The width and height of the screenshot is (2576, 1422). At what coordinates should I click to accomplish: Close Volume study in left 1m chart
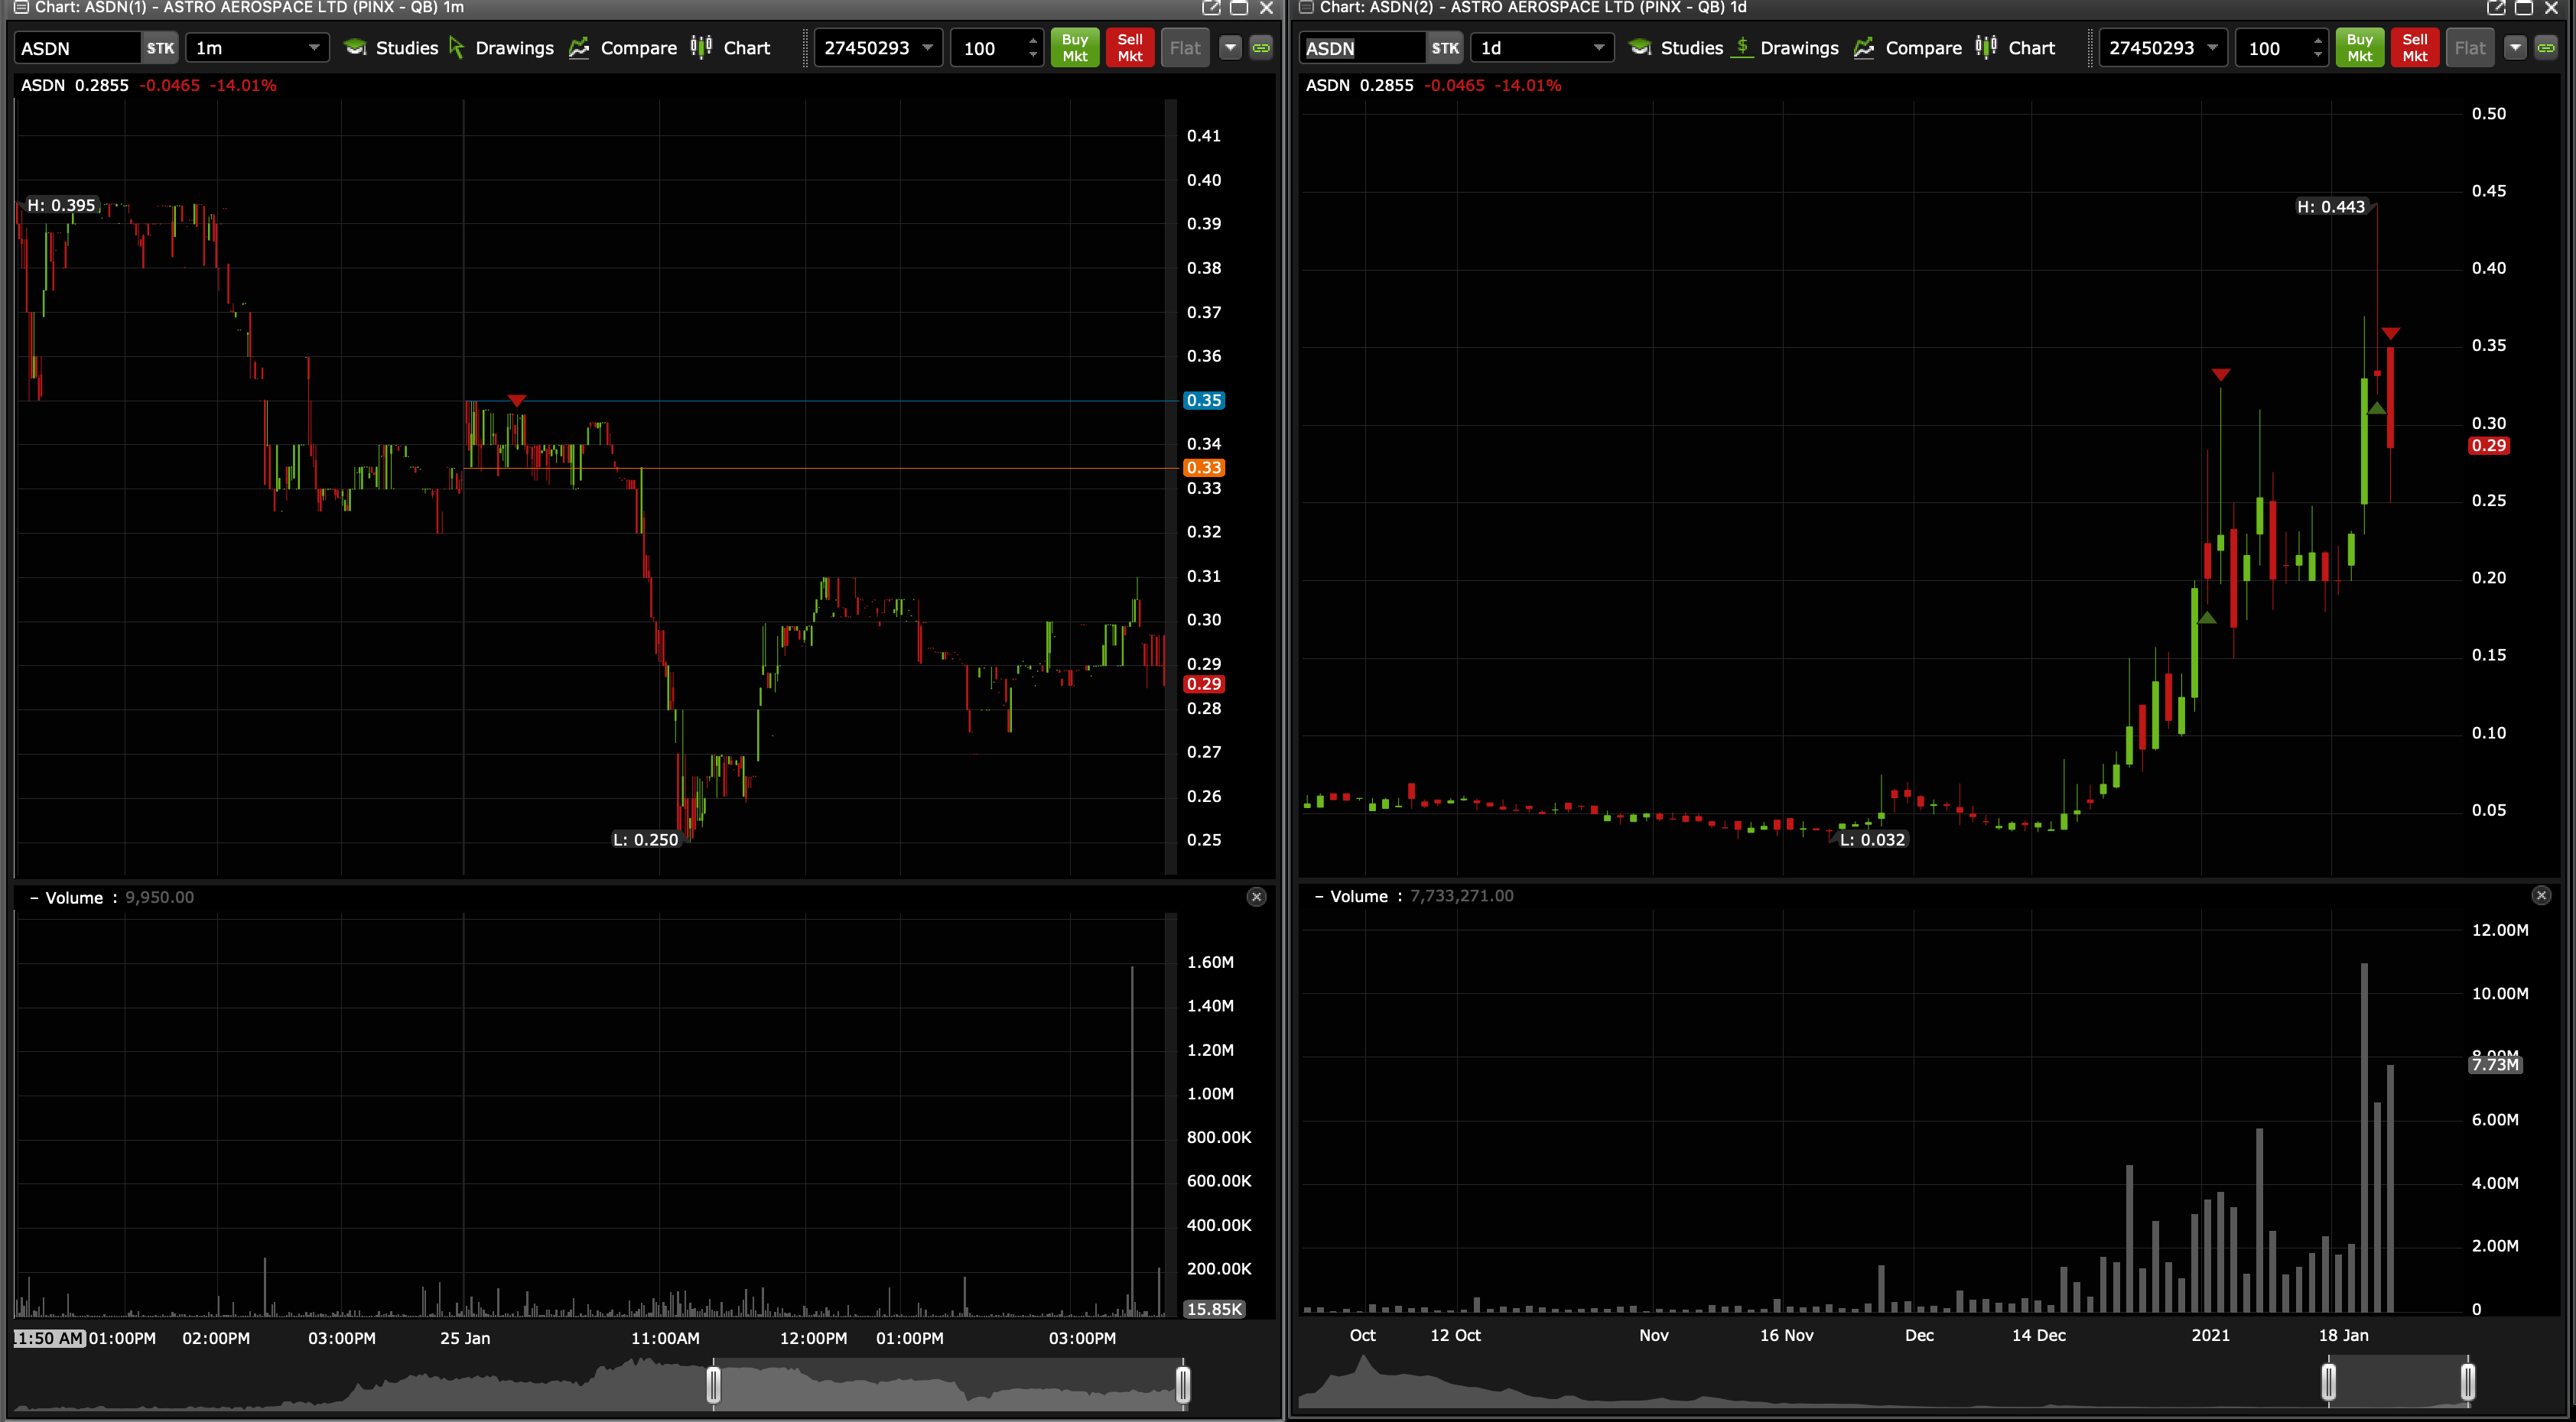(1257, 898)
